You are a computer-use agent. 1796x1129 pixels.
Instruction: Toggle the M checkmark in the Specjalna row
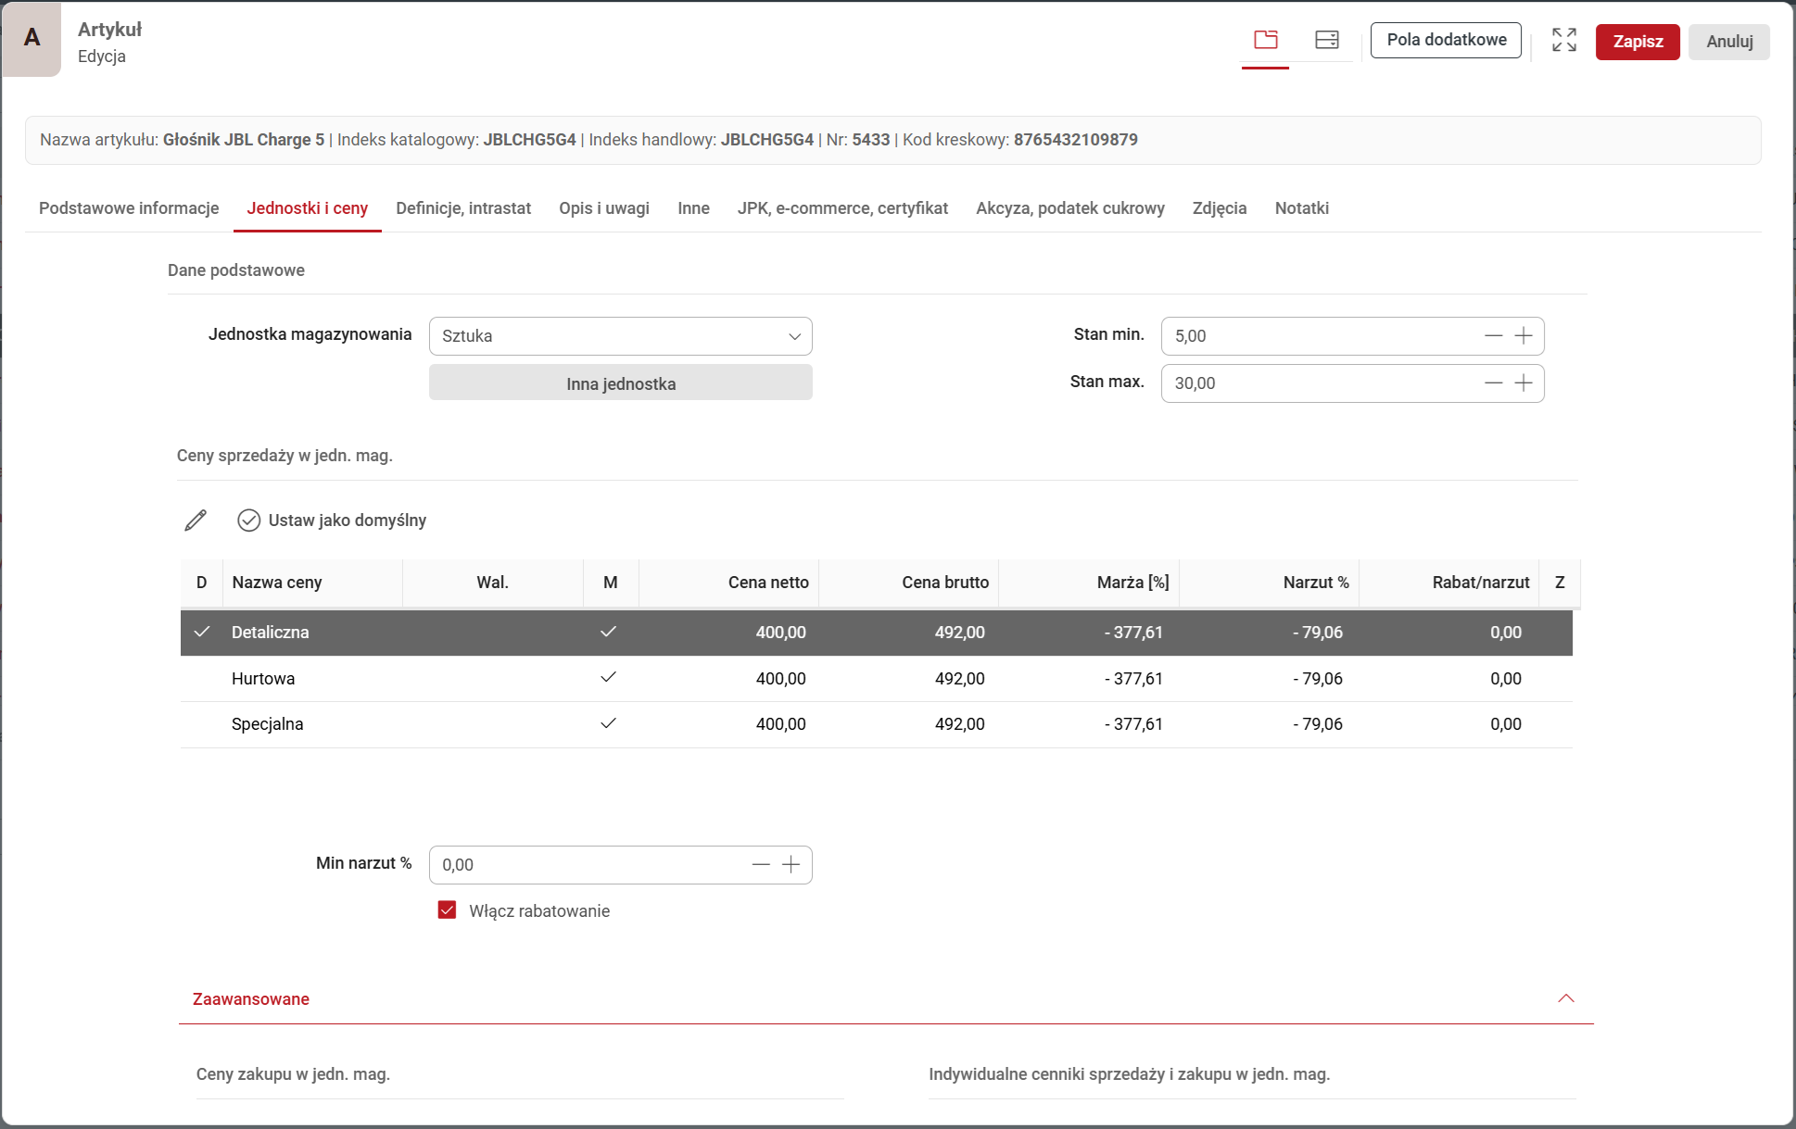[608, 723]
